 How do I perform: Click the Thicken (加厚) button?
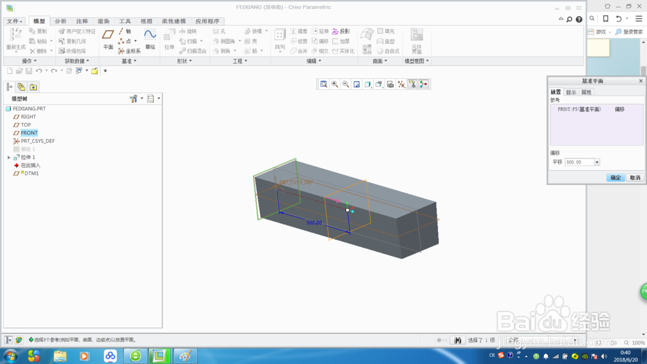(x=341, y=41)
